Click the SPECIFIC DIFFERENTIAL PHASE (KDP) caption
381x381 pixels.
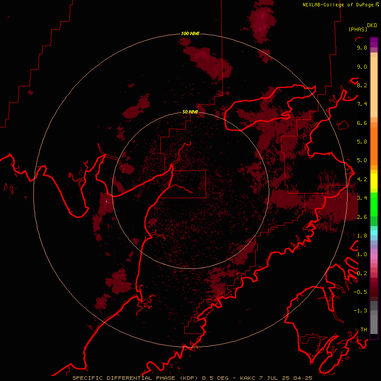point(135,378)
